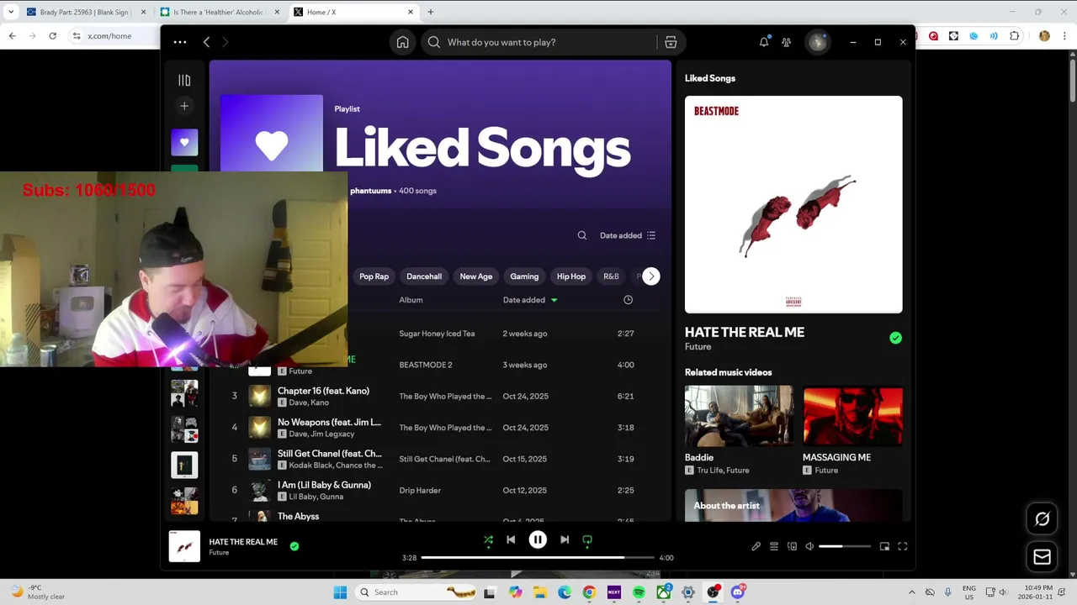
Task: Skip to previous track
Action: [x=511, y=540]
